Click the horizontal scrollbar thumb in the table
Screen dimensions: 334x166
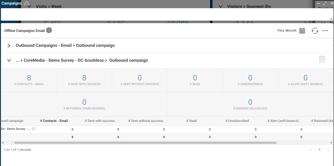pyautogui.click(x=145, y=143)
